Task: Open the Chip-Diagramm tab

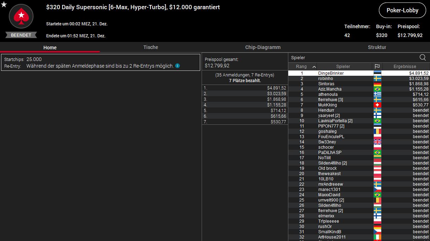Action: [263, 47]
